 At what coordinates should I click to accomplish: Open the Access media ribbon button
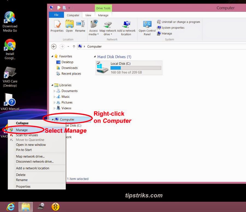tap(93, 28)
